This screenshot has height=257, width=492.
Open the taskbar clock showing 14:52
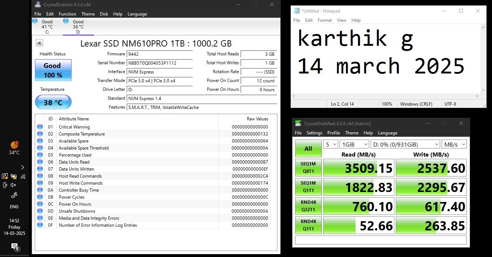click(14, 227)
